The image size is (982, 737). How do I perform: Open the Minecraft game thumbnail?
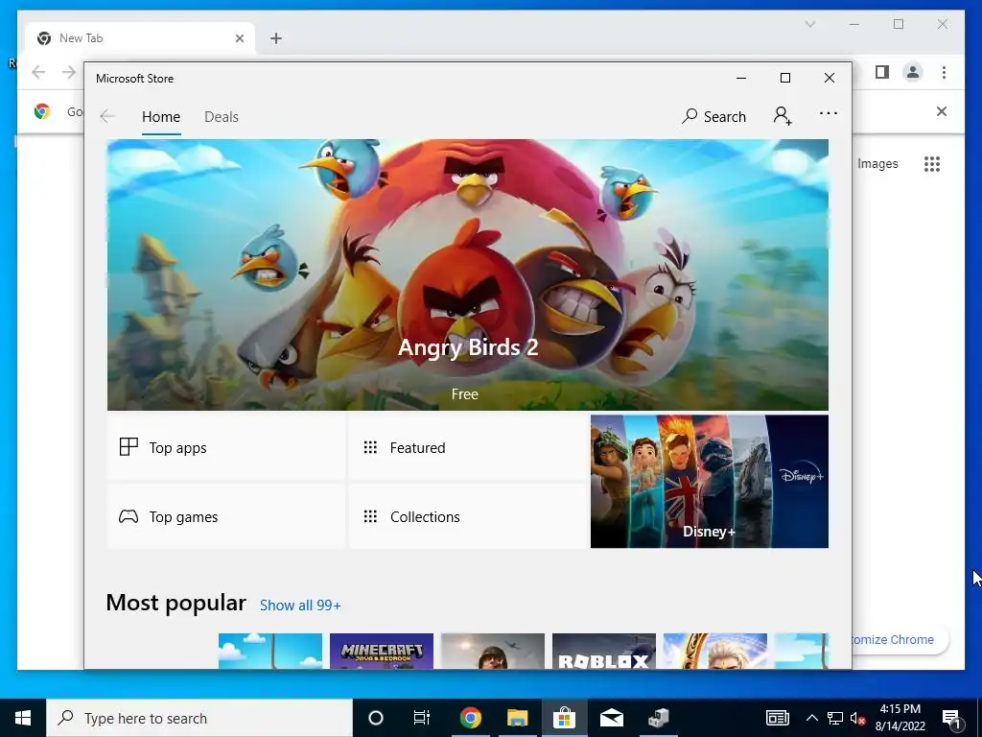(382, 652)
